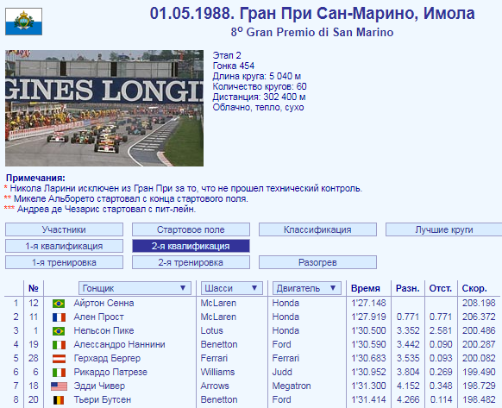This screenshot has width=502, height=408.
Task: Sort by the Разн. column header
Action: (x=408, y=288)
